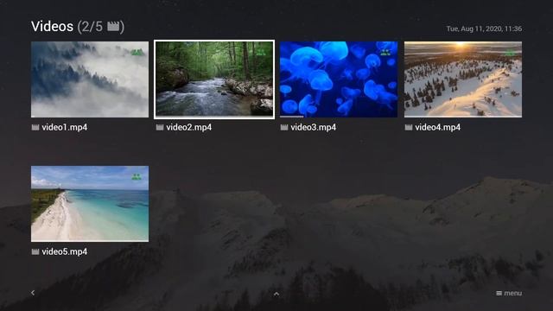553x311 pixels.
Task: Click the video3.mp4 file name label
Action: (x=314, y=127)
